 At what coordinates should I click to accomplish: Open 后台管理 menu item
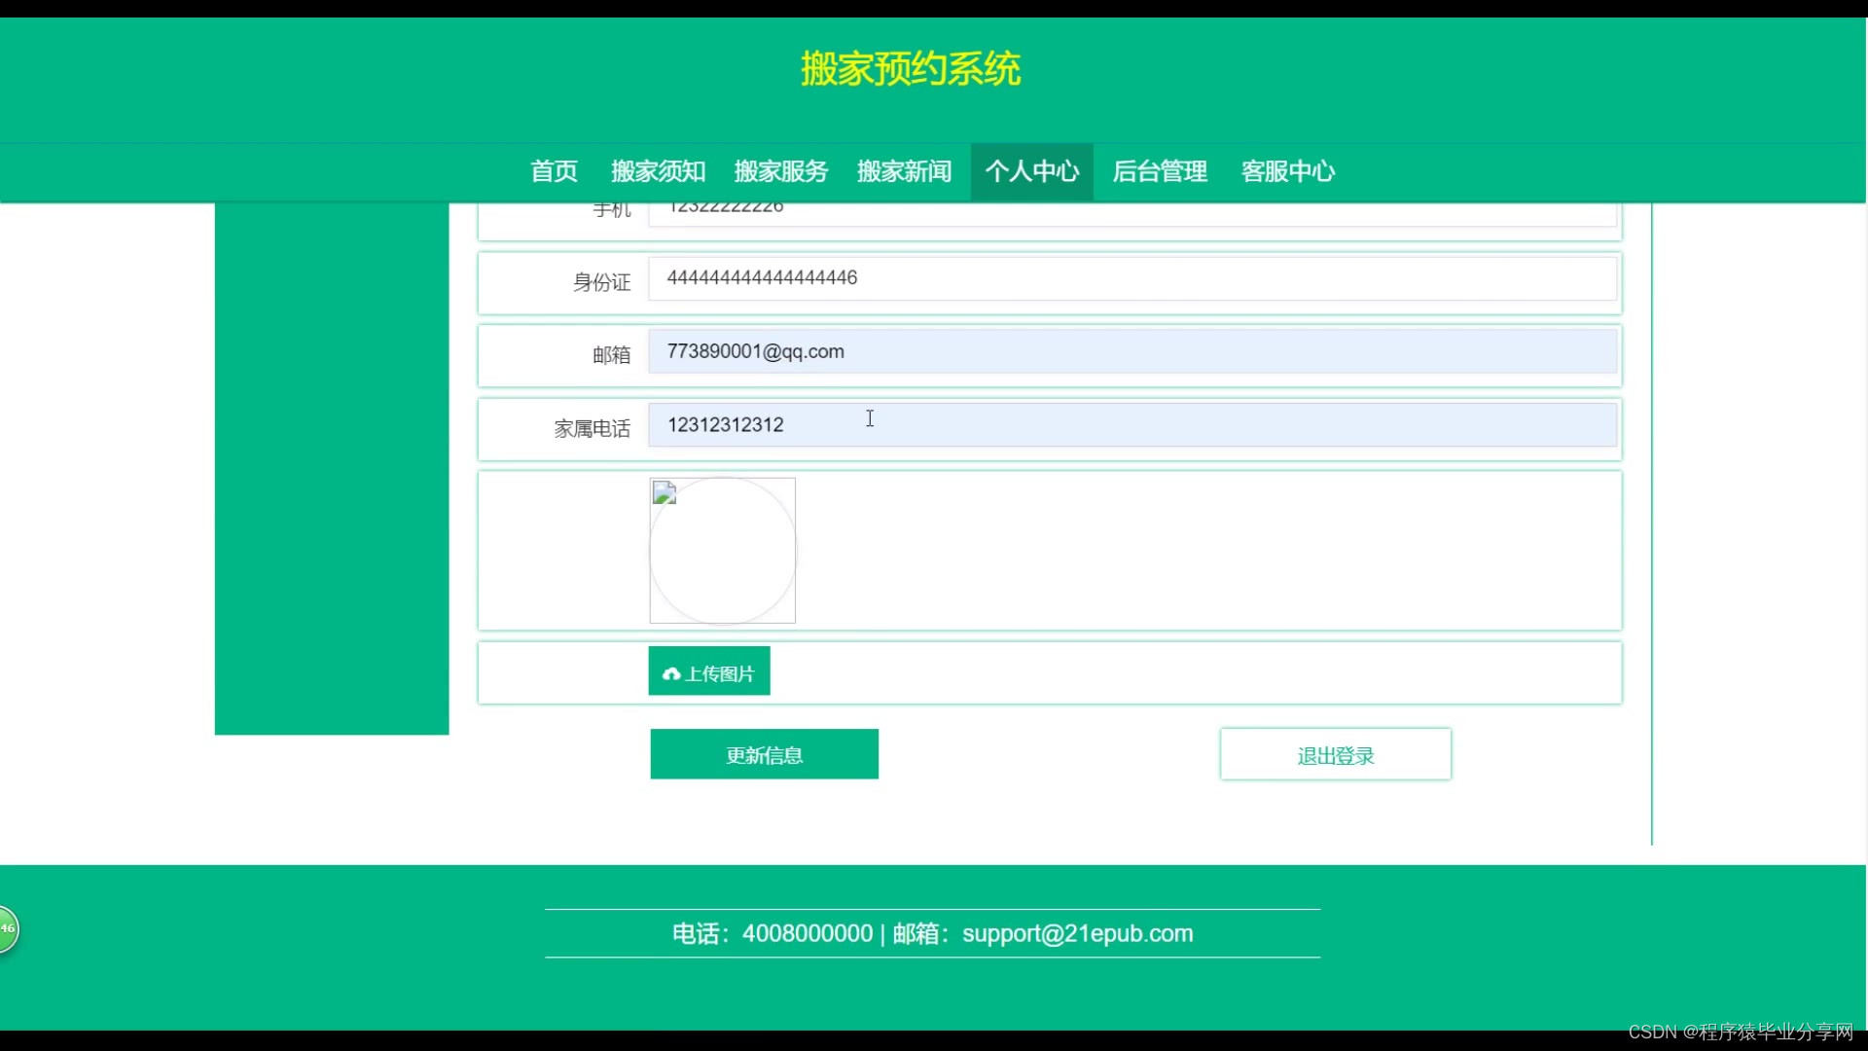coord(1160,171)
